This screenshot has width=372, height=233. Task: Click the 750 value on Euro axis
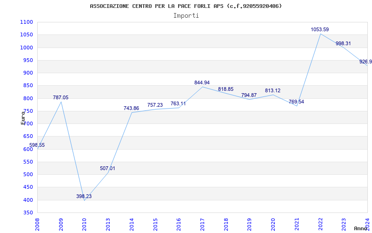tap(28, 111)
